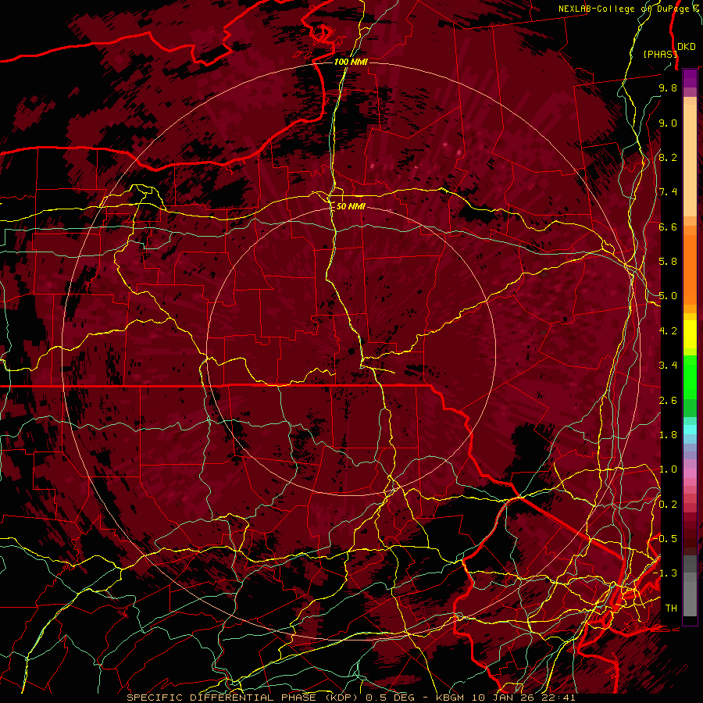The height and width of the screenshot is (703, 703).
Task: Click the 9.0 scale value
Action: tap(668, 123)
